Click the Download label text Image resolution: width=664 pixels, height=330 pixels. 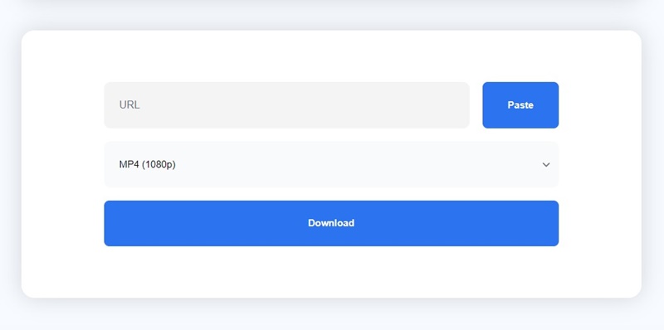(331, 223)
